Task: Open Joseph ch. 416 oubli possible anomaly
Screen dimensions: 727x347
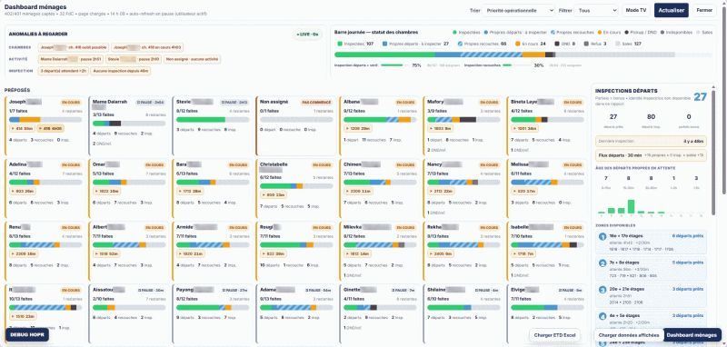Action: [74, 47]
